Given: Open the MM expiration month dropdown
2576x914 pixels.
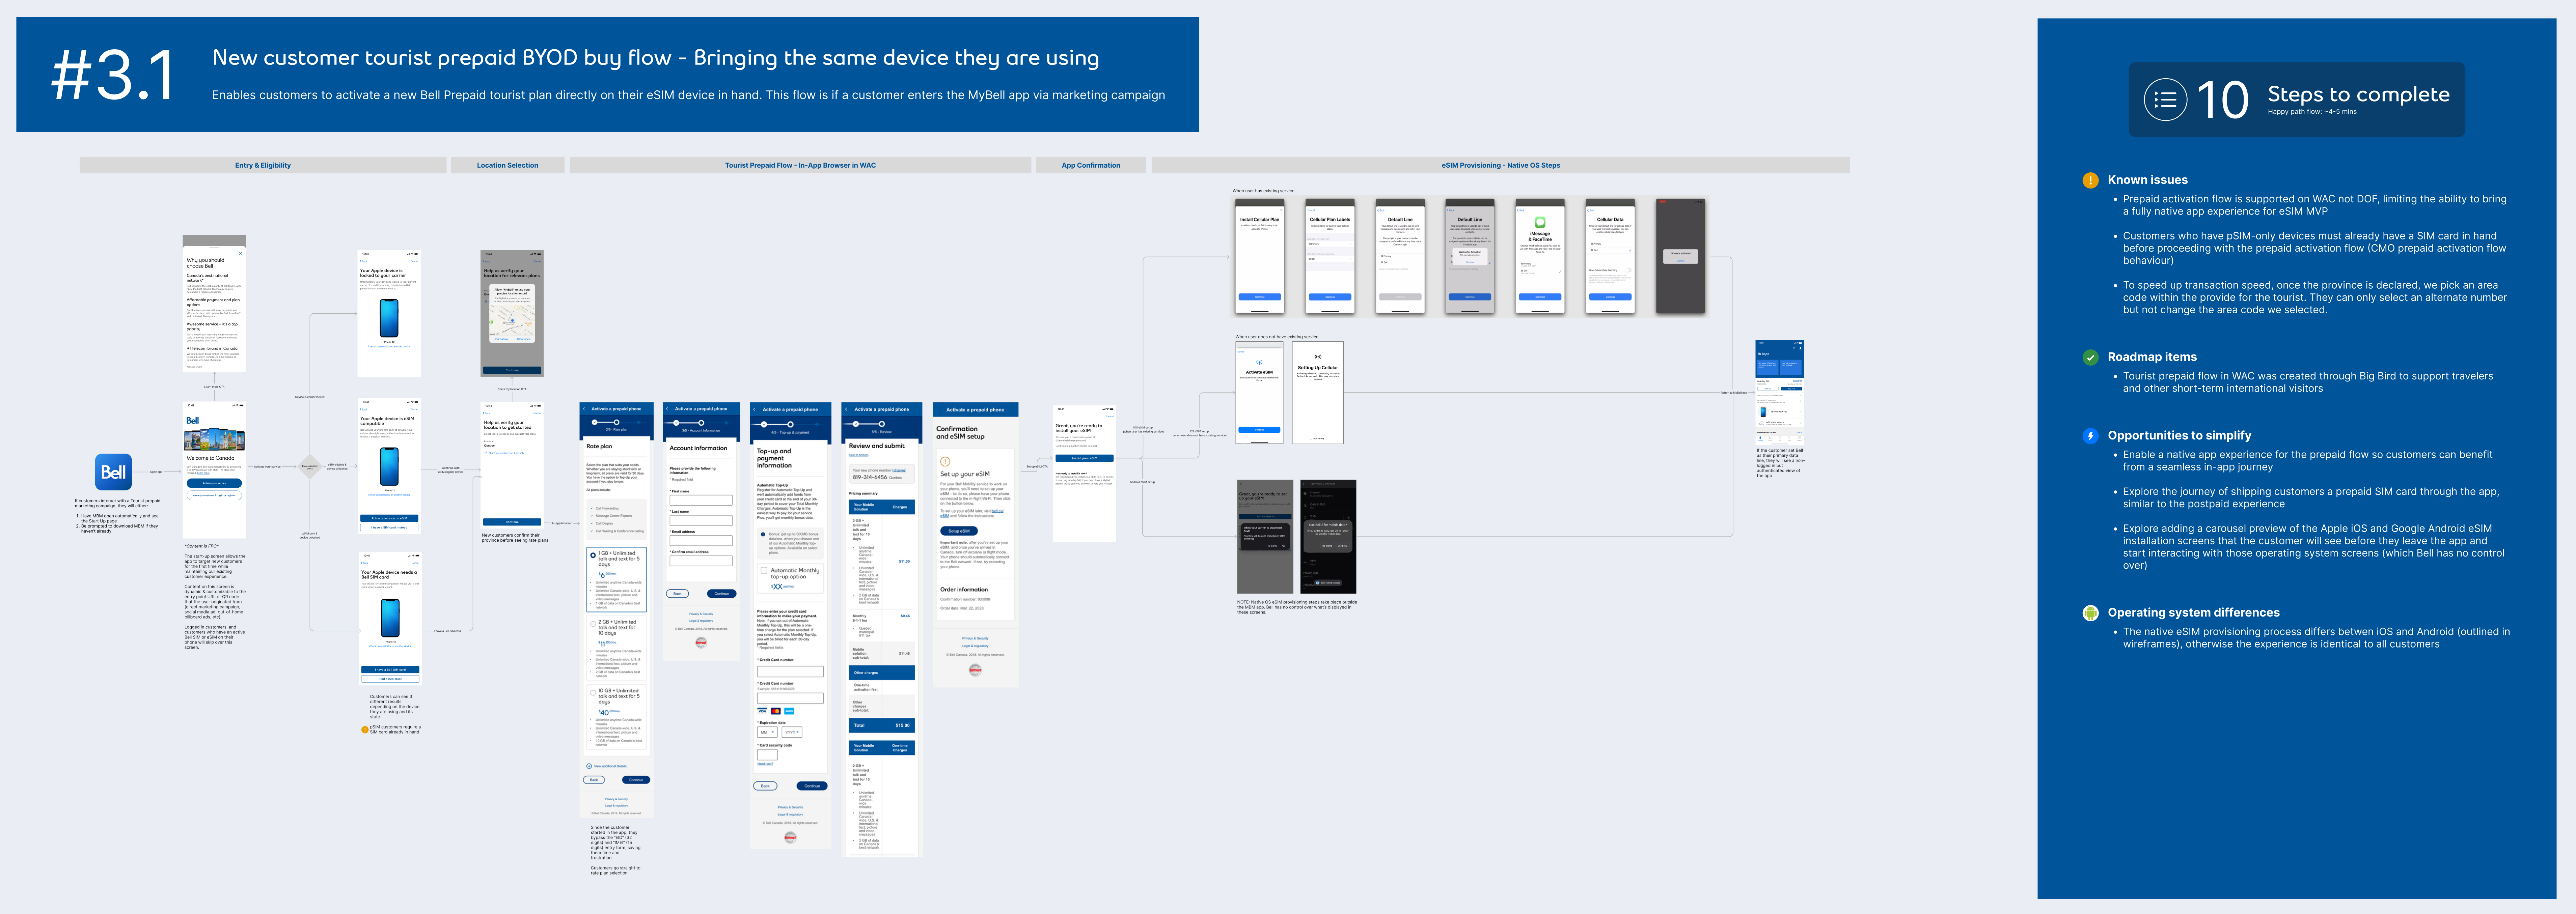Looking at the screenshot, I should (x=767, y=732).
